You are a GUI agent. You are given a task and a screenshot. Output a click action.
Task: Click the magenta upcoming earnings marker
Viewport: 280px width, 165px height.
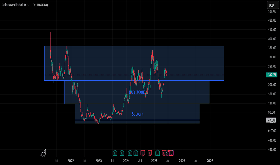tap(171, 153)
